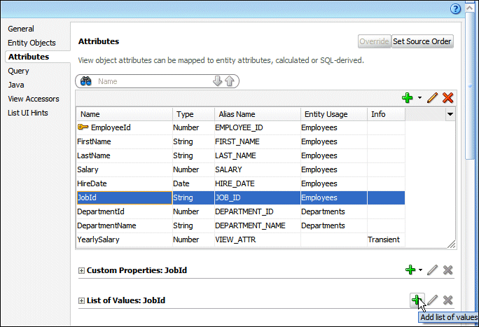
Task: Add list of values for JobId
Action: point(416,300)
